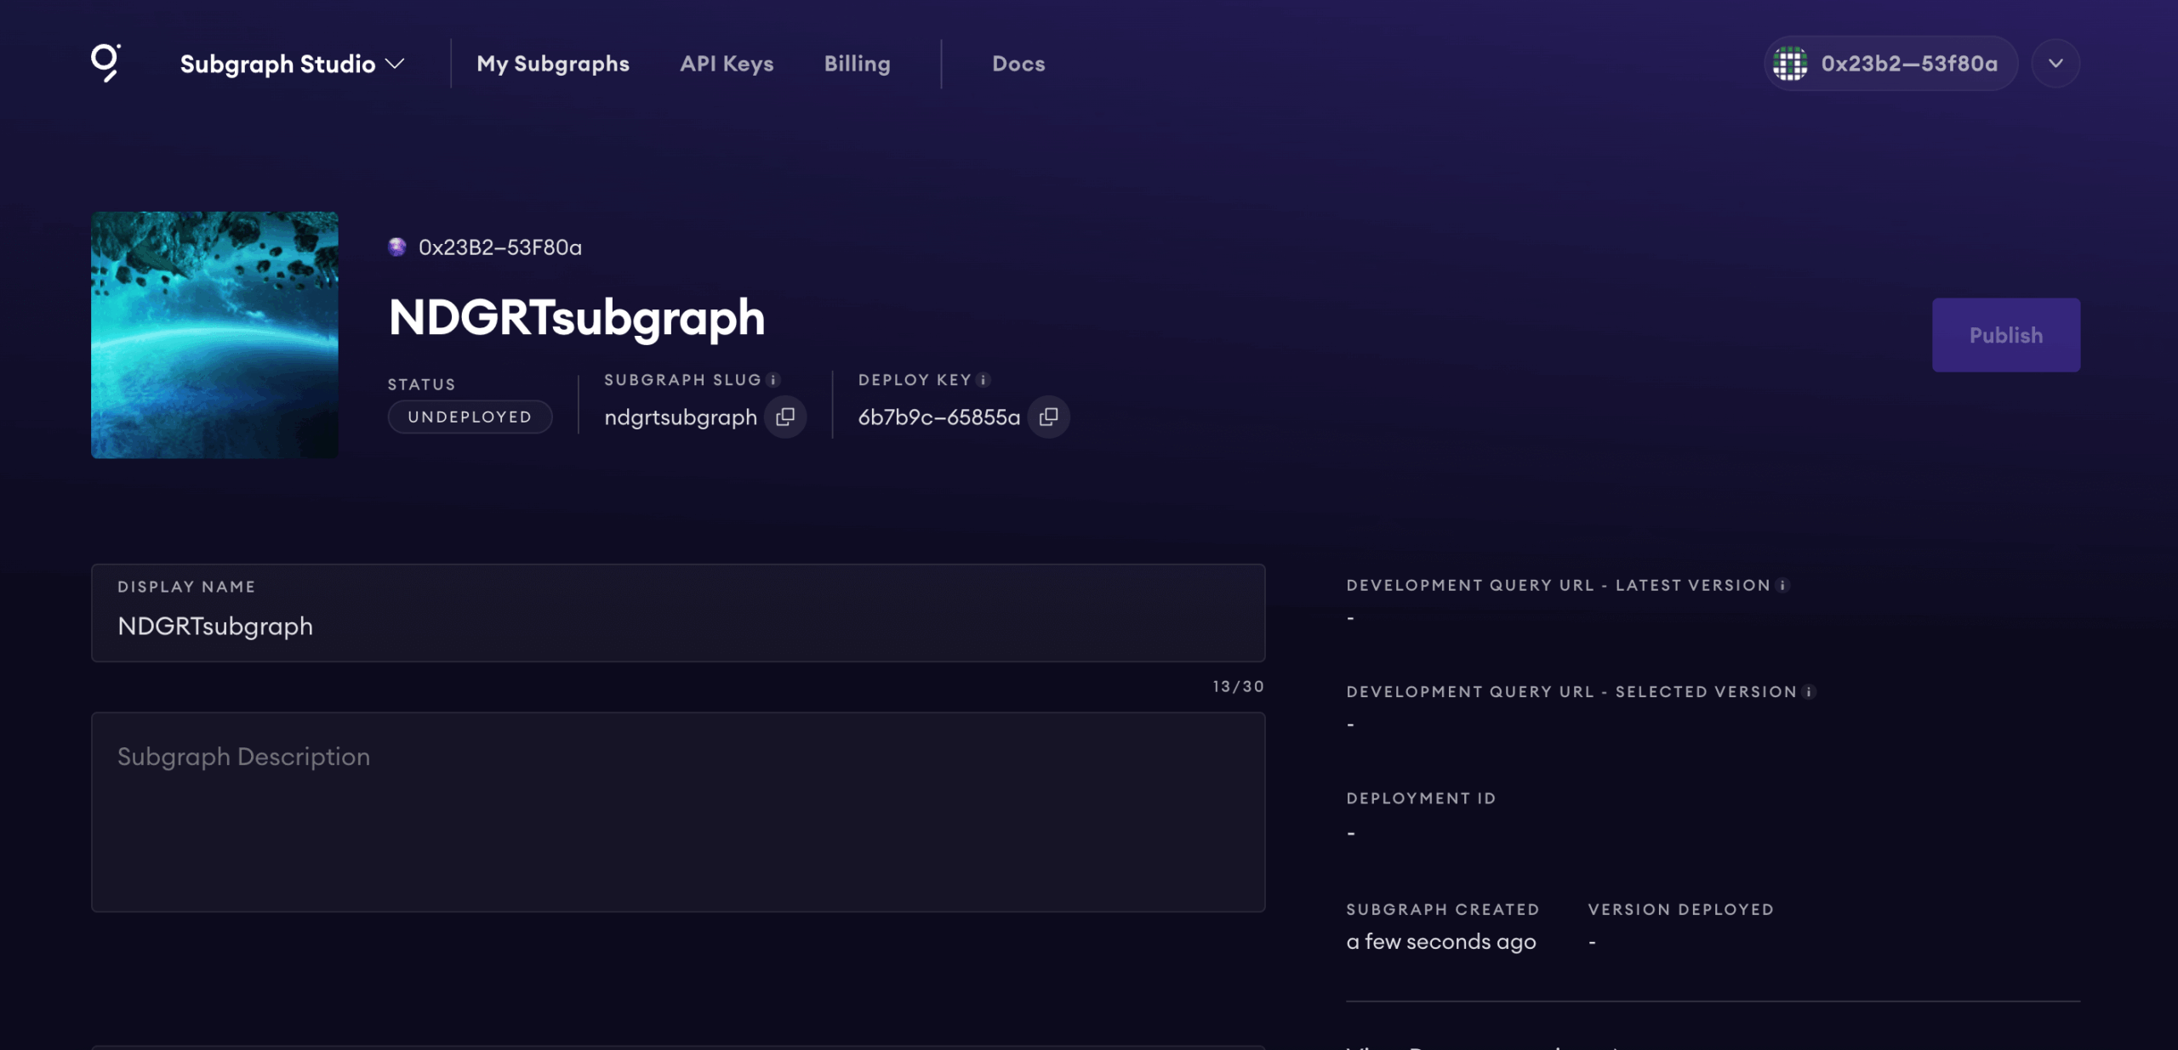Show info for Subgraph Slug
Screen dimensions: 2178x1050
773,380
